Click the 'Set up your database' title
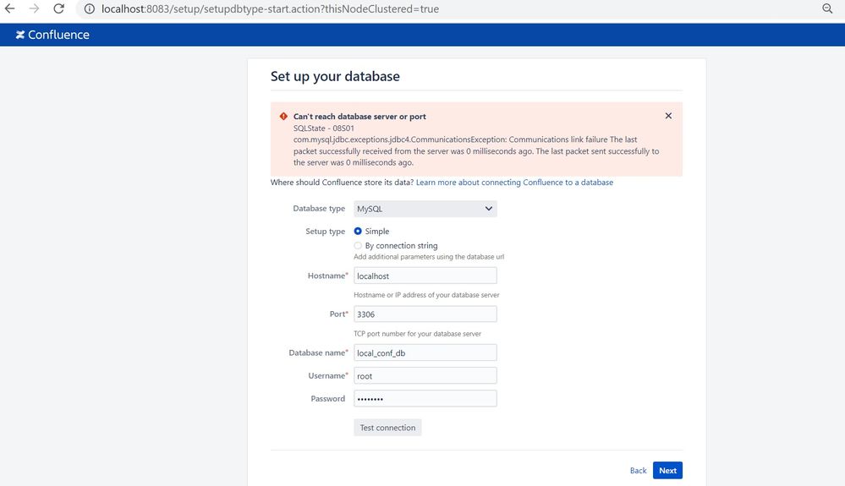Viewport: 845px width, 486px height. click(x=335, y=76)
